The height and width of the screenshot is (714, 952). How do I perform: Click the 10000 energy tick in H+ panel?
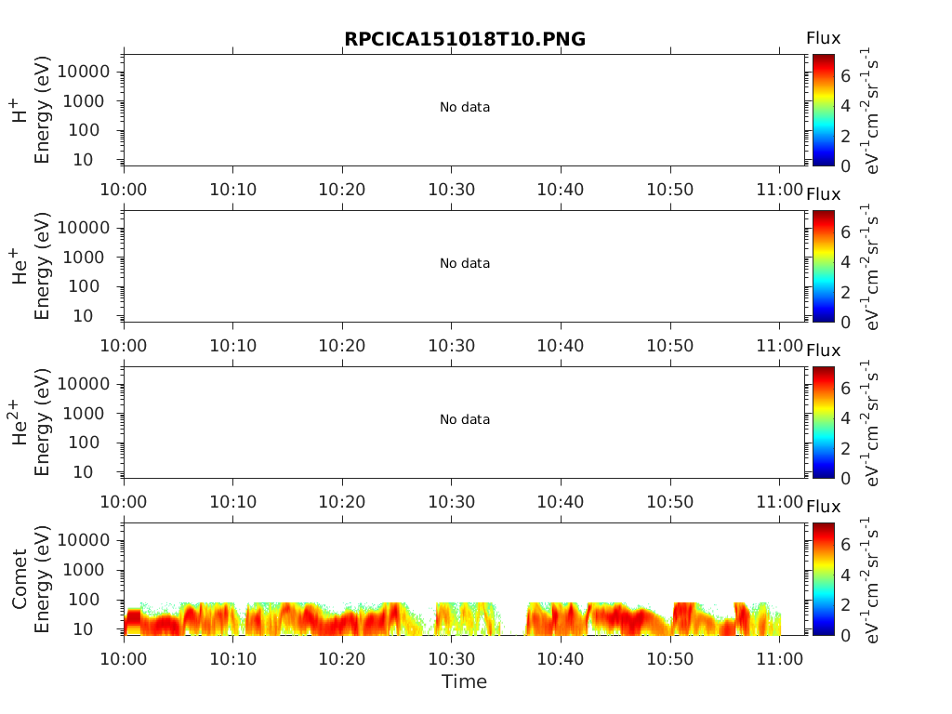[x=84, y=72]
